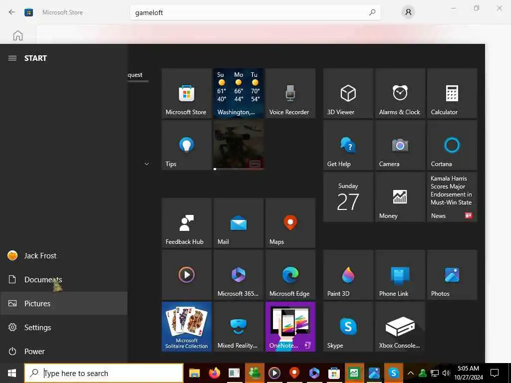Focus the taskbar search box
This screenshot has height=383, width=511.
104,373
